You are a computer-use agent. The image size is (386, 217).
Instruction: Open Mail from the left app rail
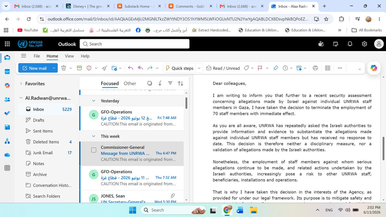pyautogui.click(x=7, y=58)
